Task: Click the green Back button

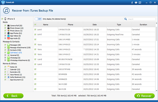Action: coord(13,96)
